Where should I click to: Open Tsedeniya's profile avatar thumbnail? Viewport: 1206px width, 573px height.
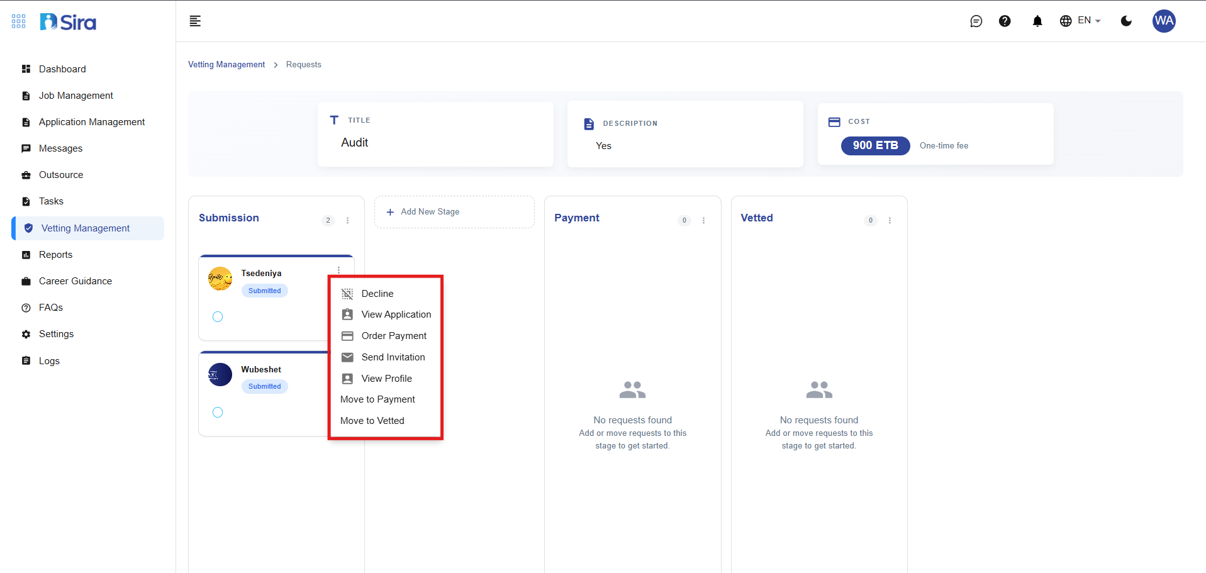[x=220, y=279]
